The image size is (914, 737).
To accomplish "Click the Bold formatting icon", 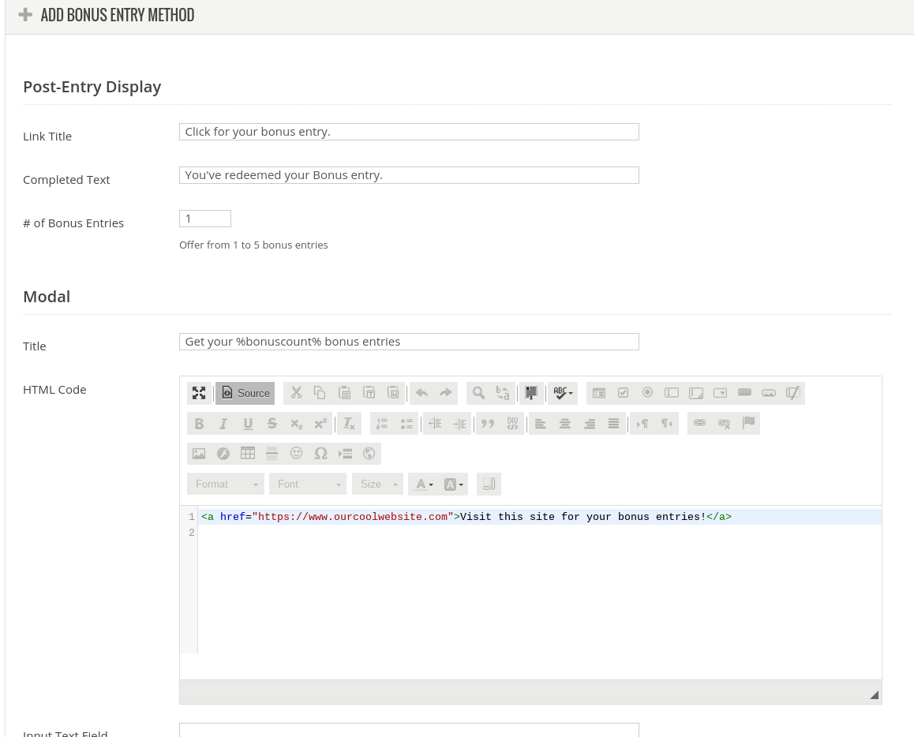I will coord(199,424).
